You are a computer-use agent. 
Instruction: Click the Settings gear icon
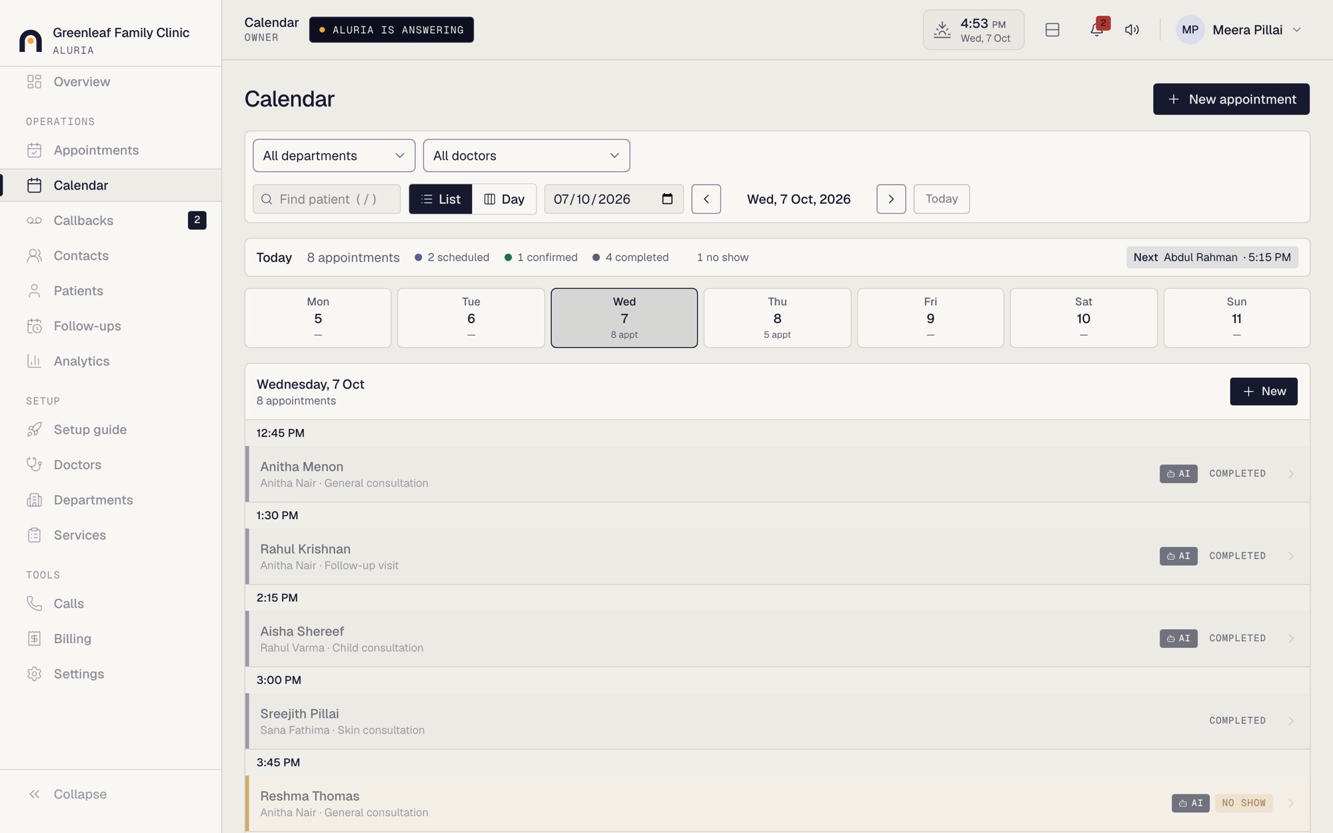click(34, 674)
